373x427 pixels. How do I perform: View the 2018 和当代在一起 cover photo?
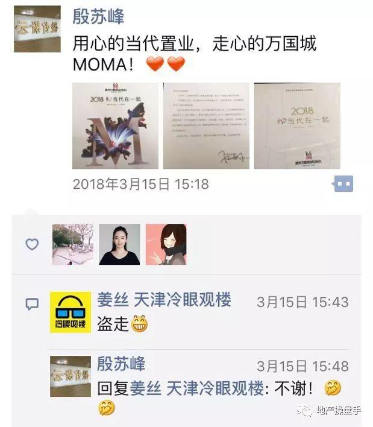pyautogui.click(x=297, y=126)
